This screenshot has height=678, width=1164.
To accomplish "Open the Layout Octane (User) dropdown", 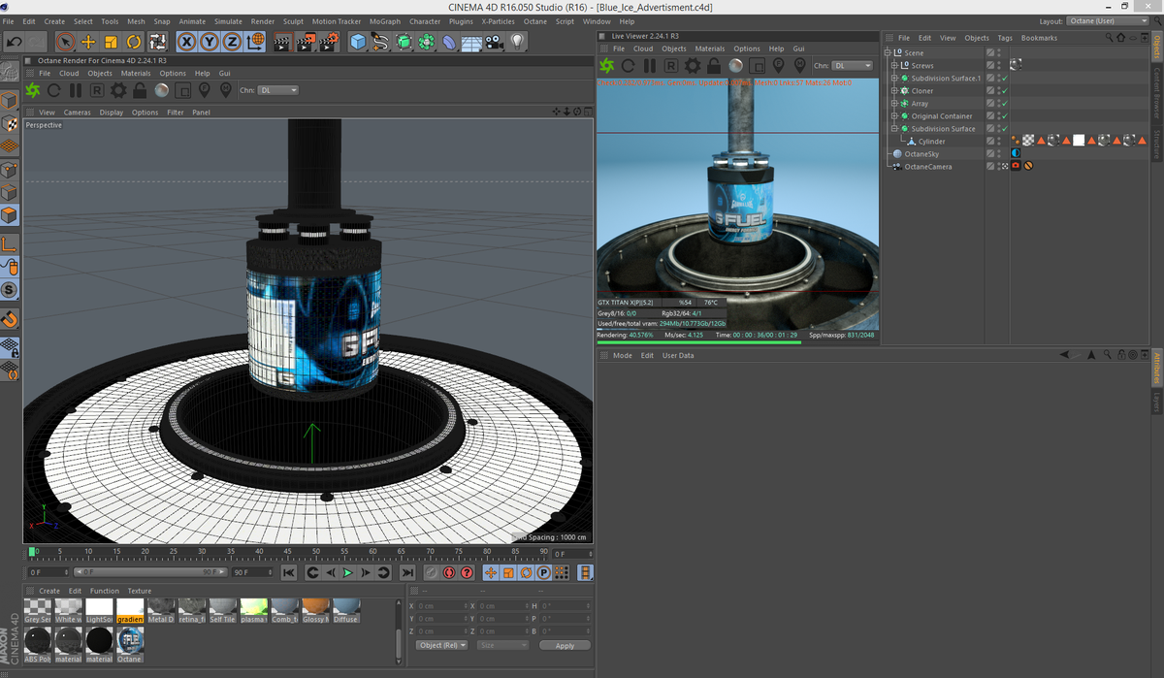I will (1107, 21).
